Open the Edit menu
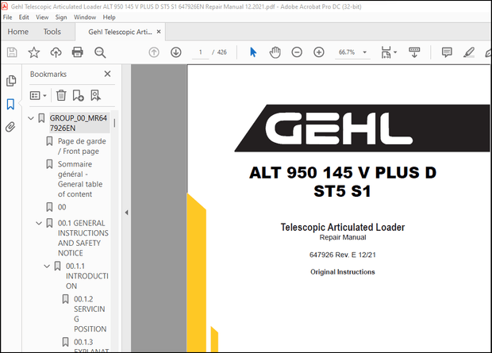This screenshot has height=353, width=492. point(24,17)
